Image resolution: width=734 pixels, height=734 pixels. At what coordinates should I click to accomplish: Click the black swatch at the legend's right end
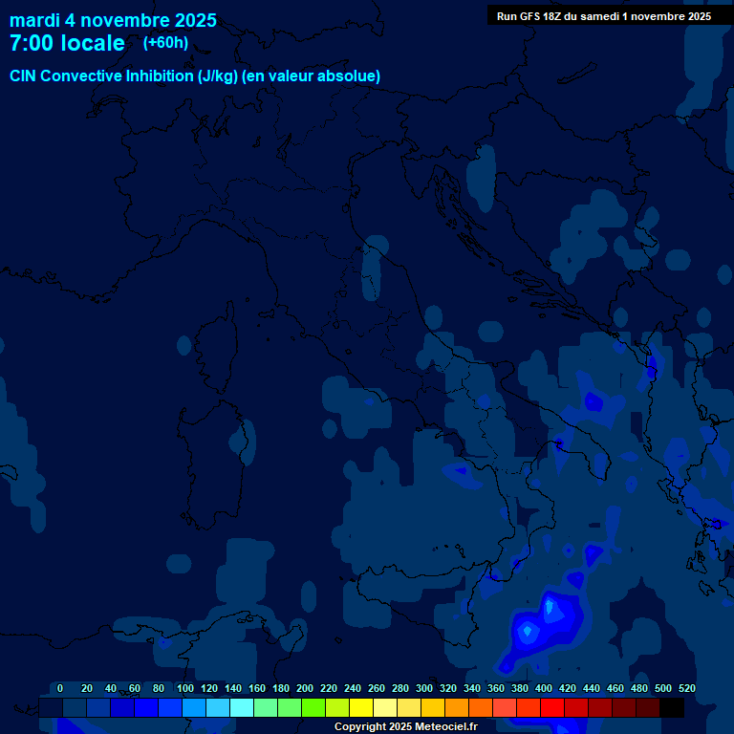672,708
